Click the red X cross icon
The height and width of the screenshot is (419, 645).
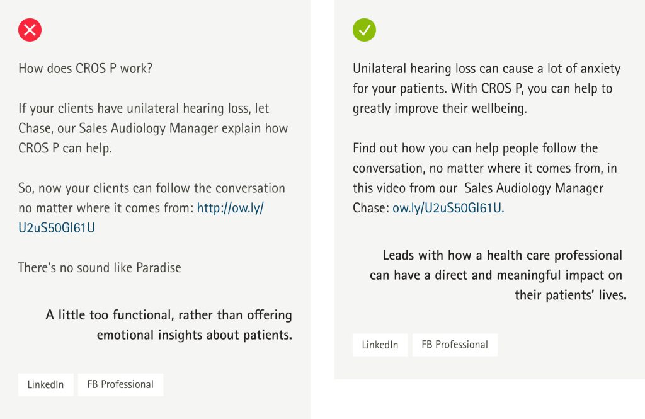pyautogui.click(x=30, y=30)
